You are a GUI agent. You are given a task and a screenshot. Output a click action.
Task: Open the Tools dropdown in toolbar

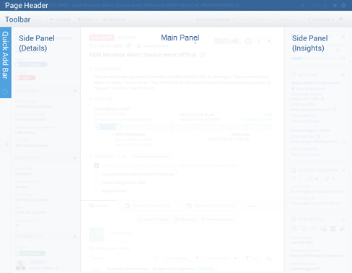click(x=87, y=19)
